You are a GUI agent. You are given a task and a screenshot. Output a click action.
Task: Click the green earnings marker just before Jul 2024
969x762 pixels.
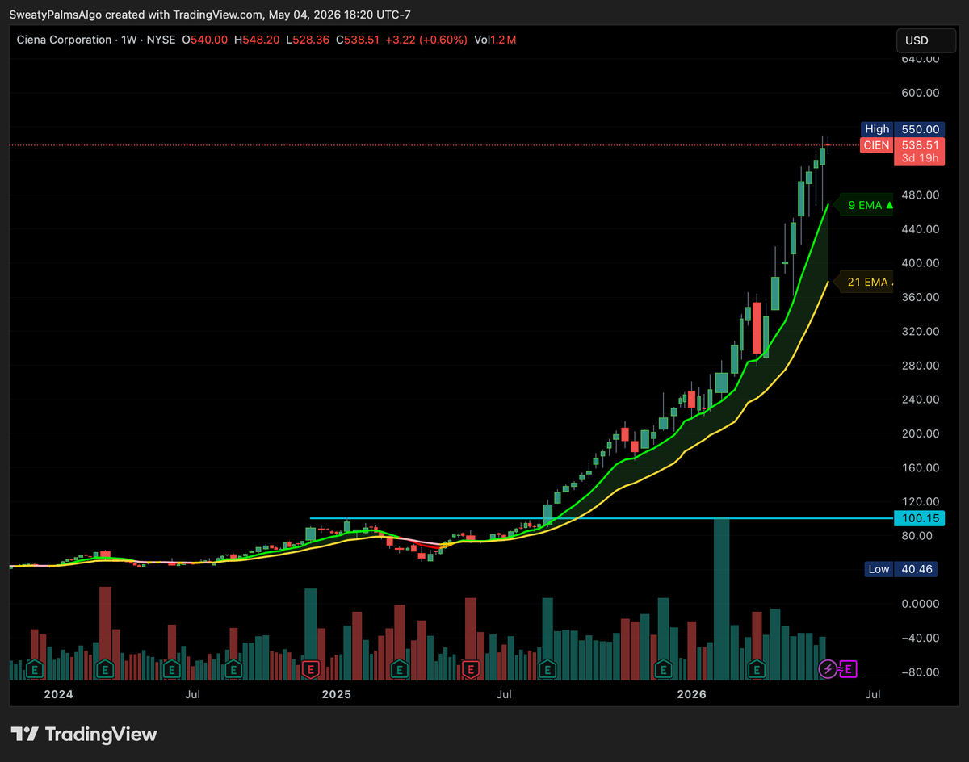click(x=104, y=668)
